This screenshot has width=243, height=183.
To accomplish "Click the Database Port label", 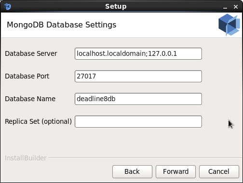I will (x=27, y=76).
